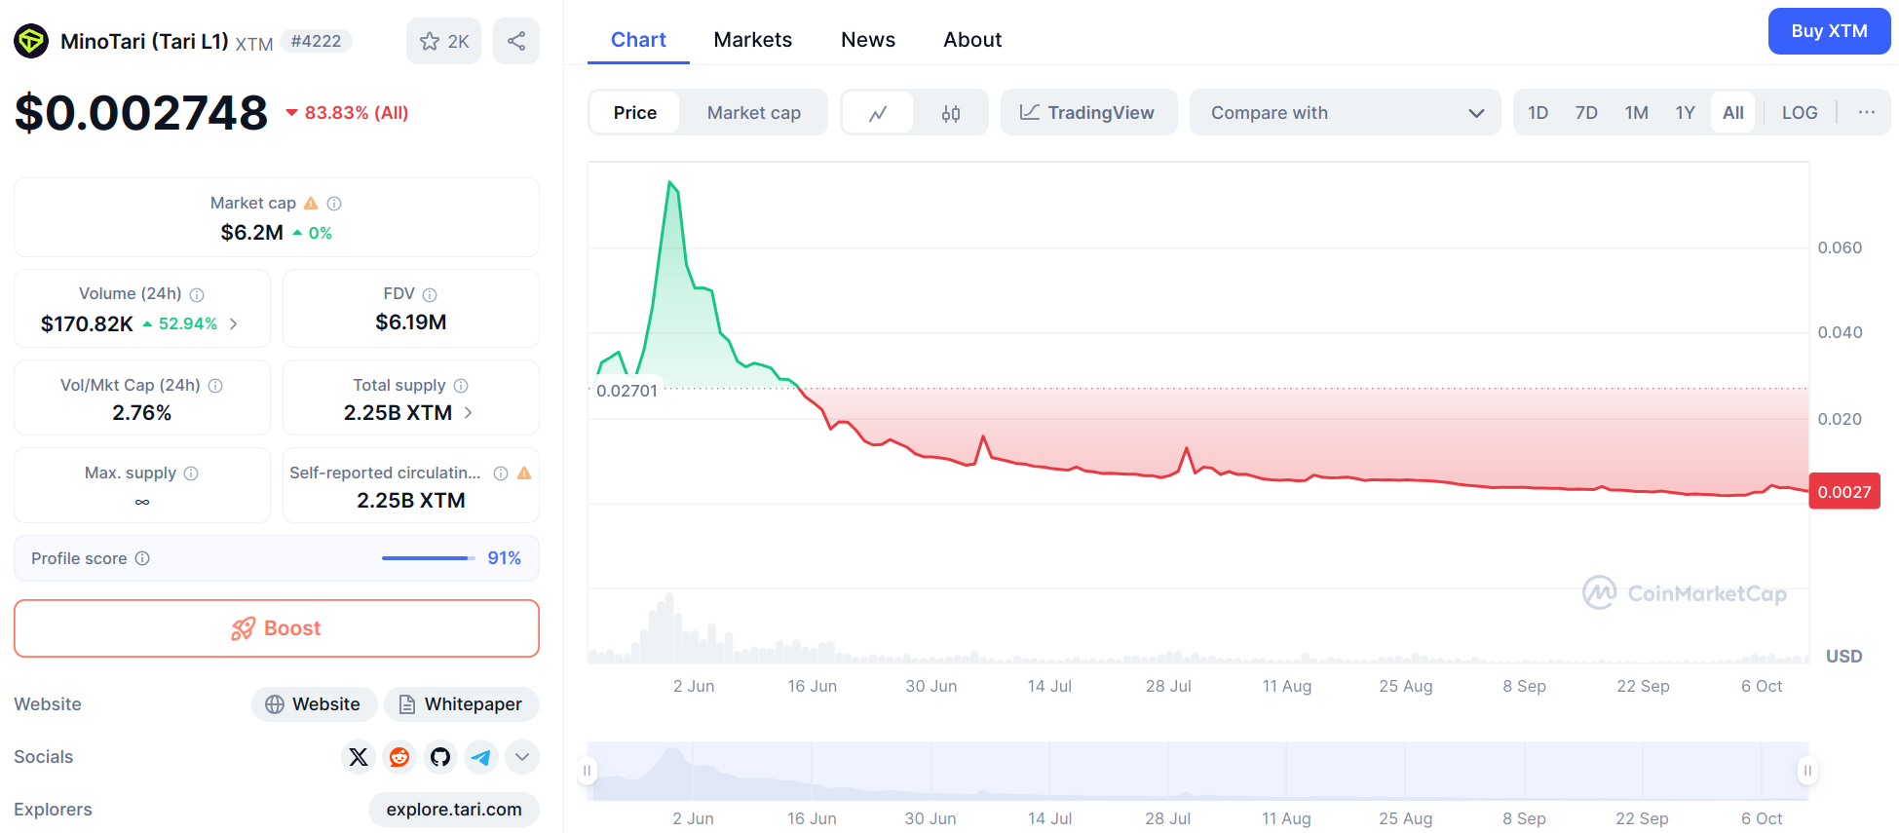Expand Total supply details chevron
The image size is (1899, 833).
pos(469,413)
